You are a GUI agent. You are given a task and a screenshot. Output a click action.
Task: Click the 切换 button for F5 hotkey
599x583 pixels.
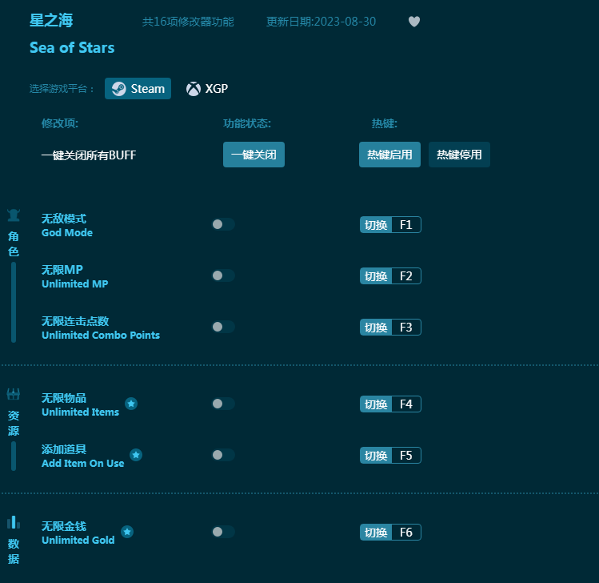(376, 455)
